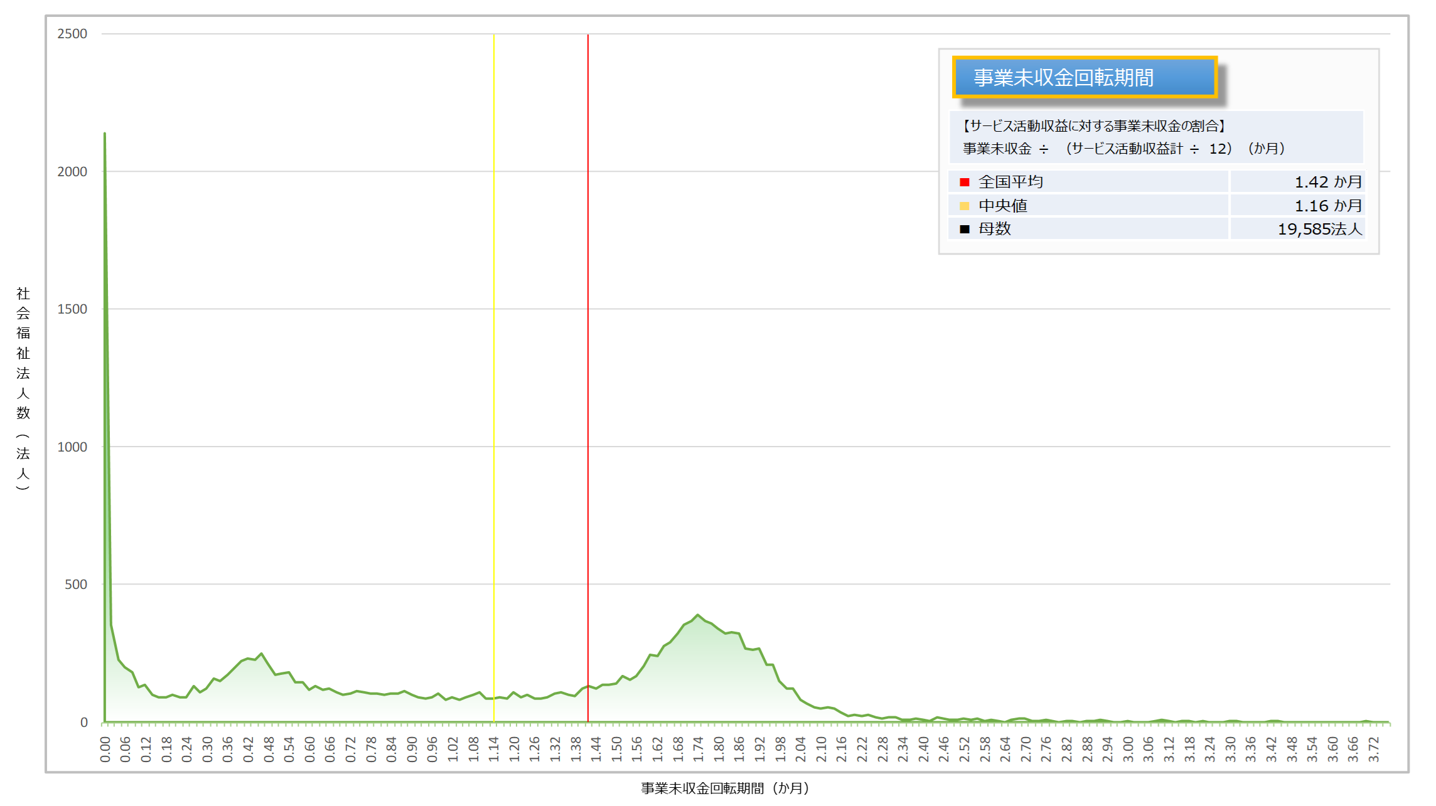The height and width of the screenshot is (806, 1436).
Task: Click the y-axis label 500
Action: tap(76, 585)
